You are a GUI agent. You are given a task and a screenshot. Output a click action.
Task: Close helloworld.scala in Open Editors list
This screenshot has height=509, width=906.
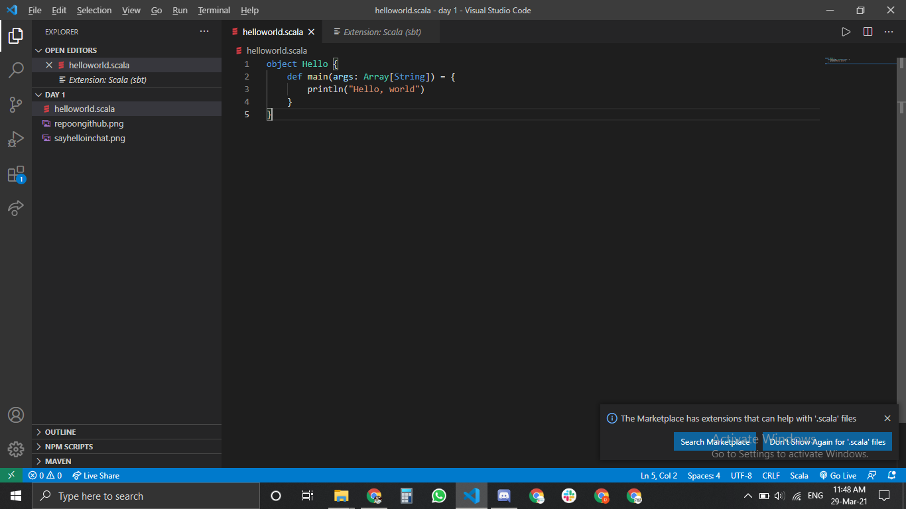coord(49,65)
